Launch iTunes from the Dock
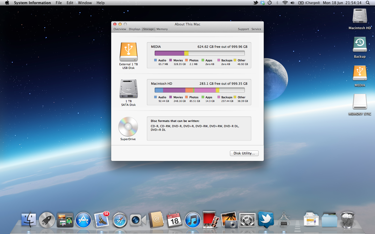 193,220
